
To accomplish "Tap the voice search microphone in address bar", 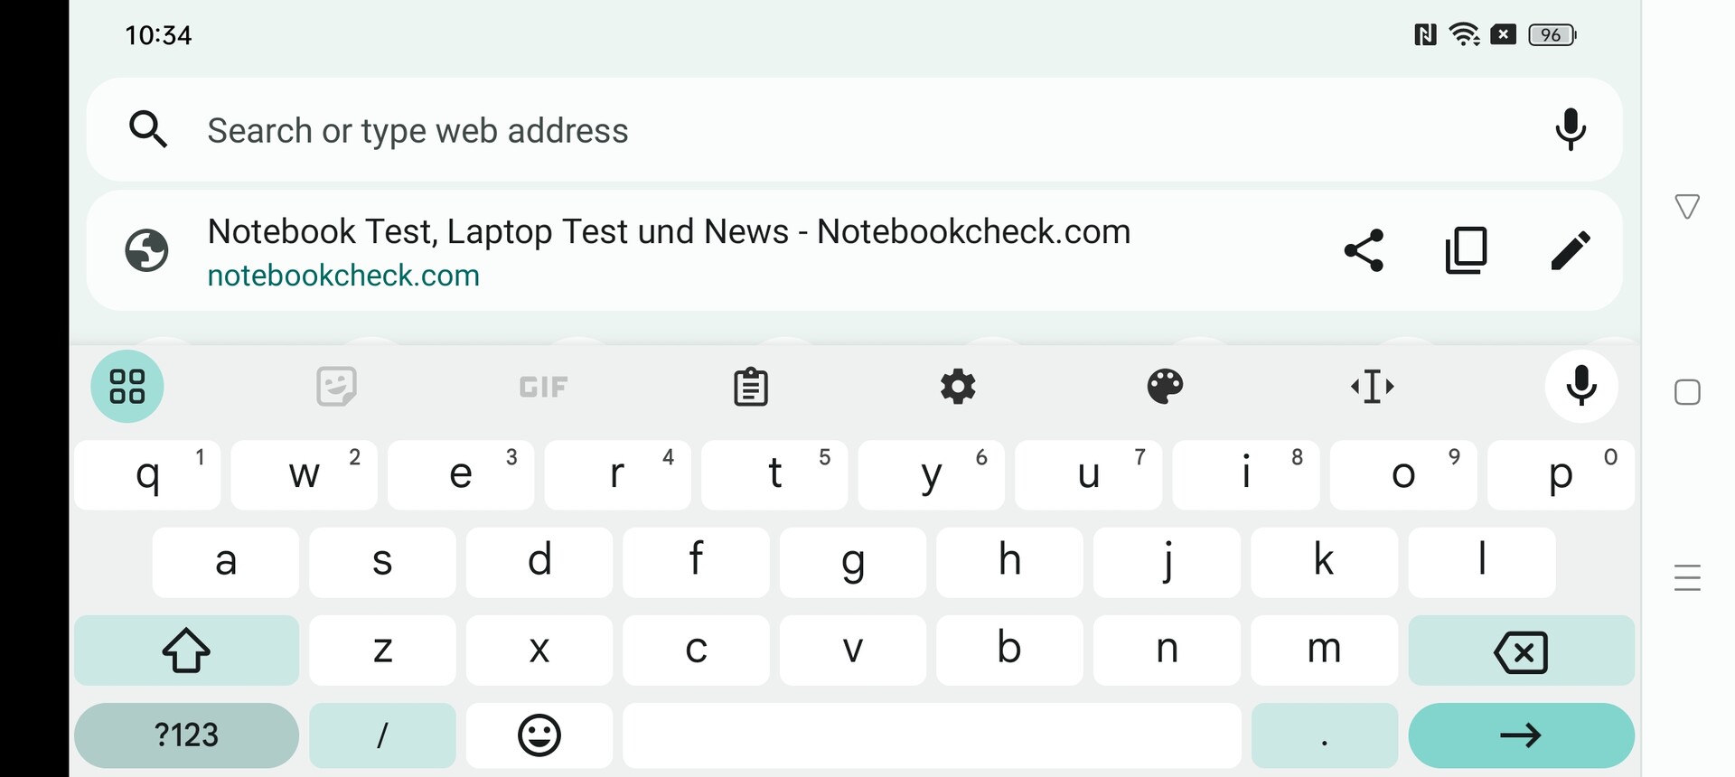I will pos(1571,130).
